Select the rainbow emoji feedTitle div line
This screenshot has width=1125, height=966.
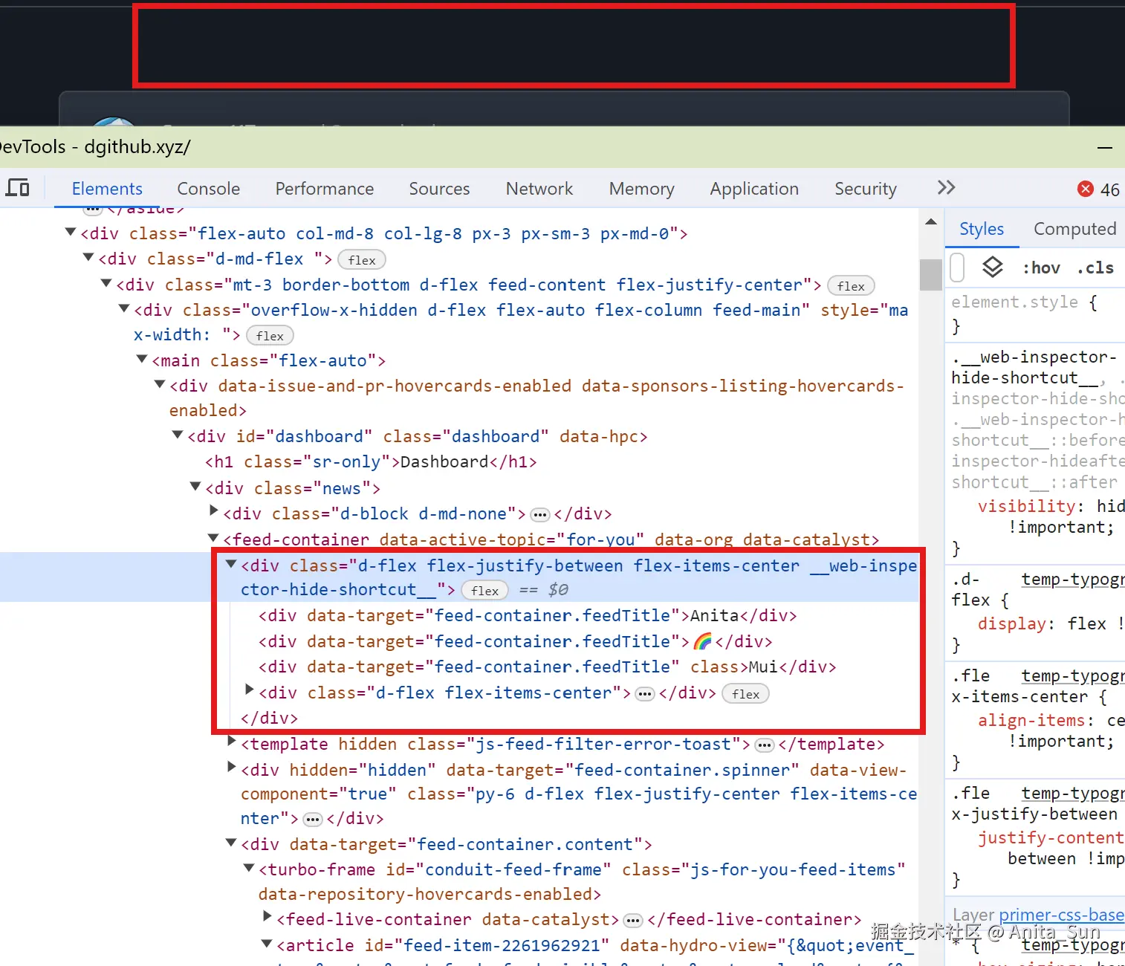516,641
